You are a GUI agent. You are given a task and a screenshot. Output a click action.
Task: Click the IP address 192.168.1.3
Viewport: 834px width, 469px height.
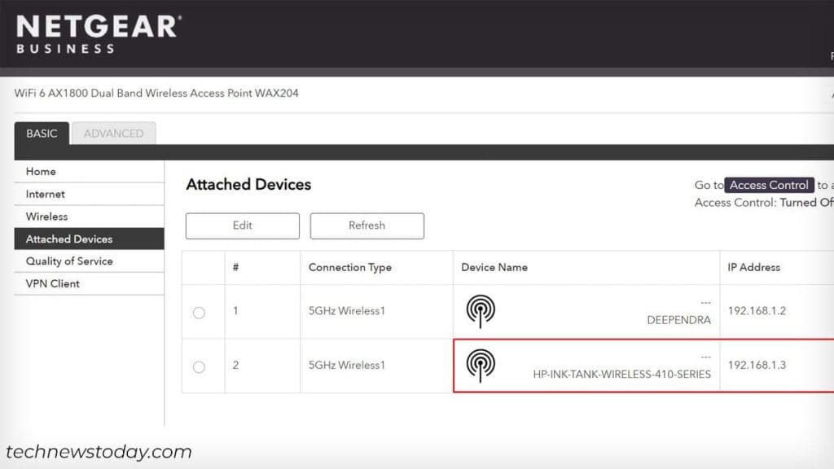click(x=757, y=365)
